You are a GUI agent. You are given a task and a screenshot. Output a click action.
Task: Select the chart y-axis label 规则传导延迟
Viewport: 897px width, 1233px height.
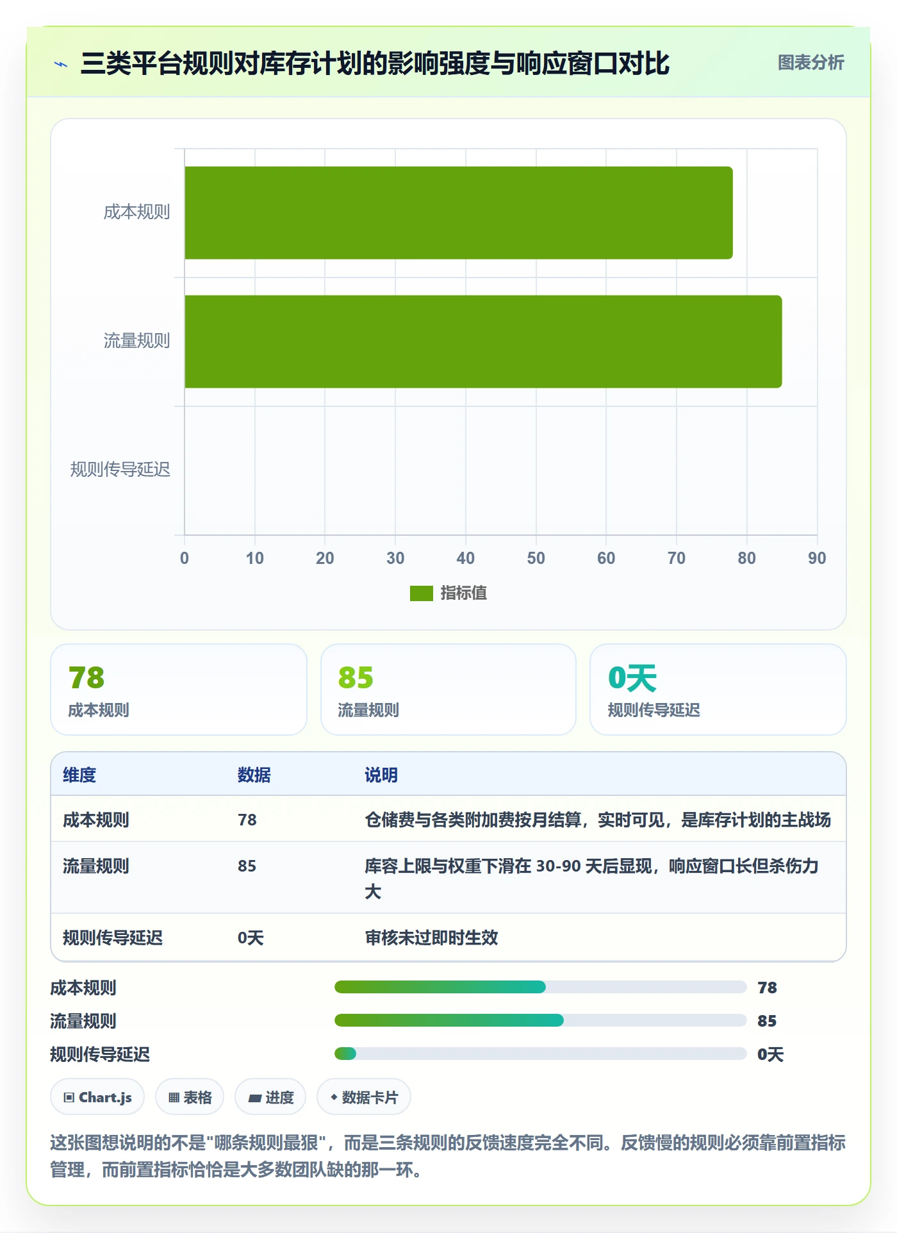120,470
